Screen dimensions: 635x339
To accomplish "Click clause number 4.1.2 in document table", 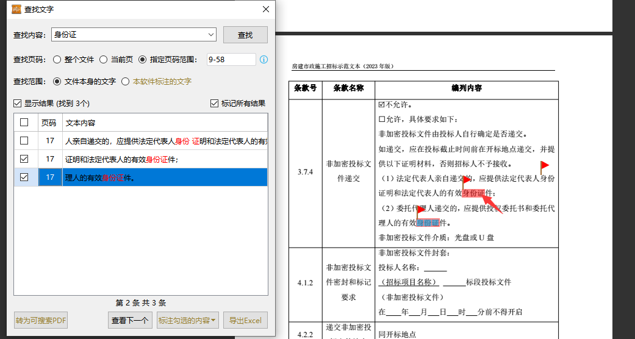I will click(x=306, y=283).
